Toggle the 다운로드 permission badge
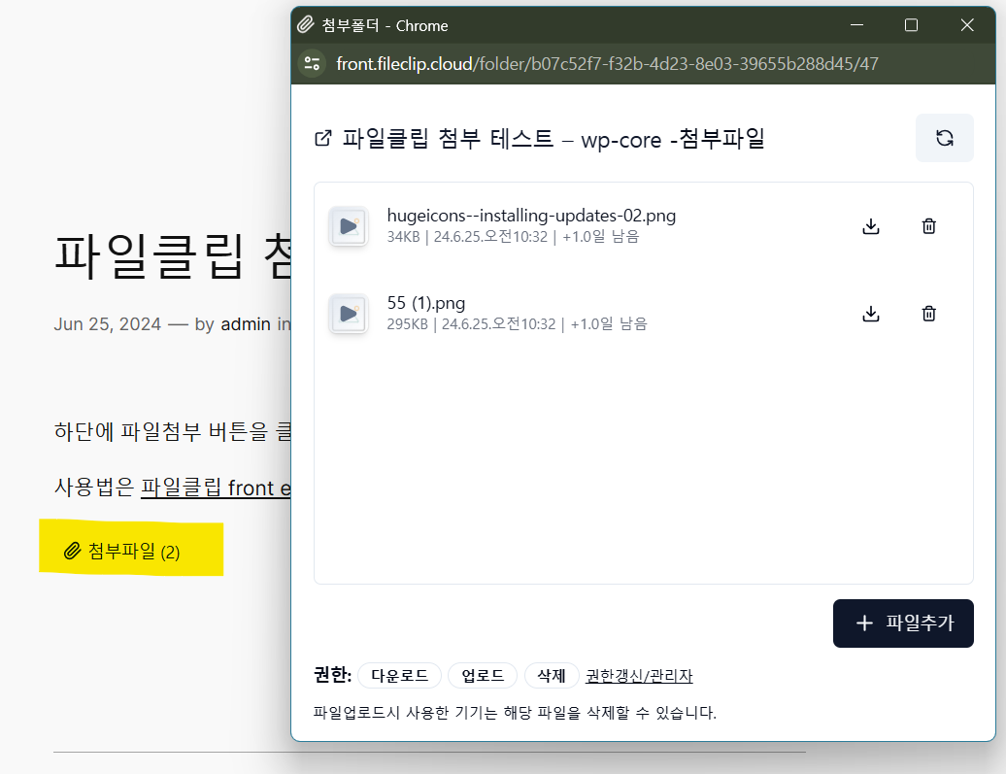 pyautogui.click(x=399, y=675)
